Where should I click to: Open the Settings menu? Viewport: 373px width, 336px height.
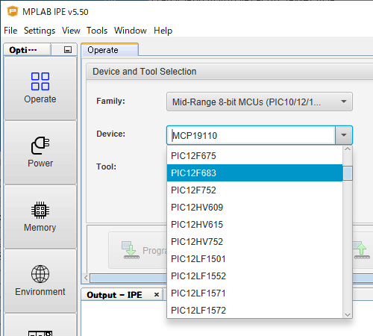pyautogui.click(x=40, y=31)
